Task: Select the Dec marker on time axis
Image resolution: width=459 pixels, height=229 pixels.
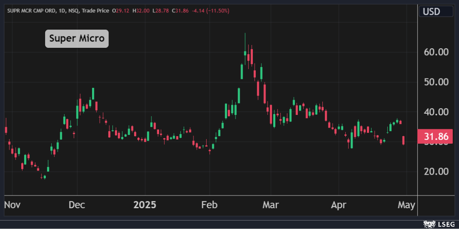Action: [77, 205]
